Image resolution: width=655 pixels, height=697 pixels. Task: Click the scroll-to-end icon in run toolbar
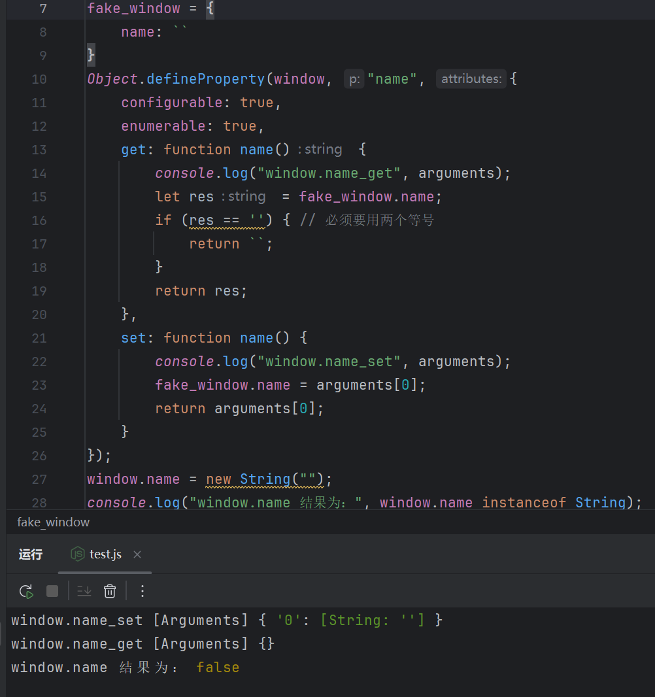pos(84,591)
